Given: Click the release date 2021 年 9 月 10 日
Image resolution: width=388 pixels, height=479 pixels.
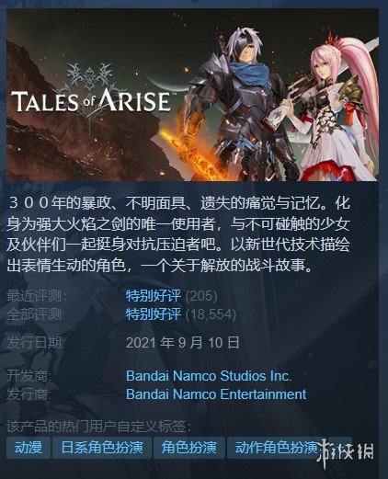Looking at the screenshot, I should 183,342.
